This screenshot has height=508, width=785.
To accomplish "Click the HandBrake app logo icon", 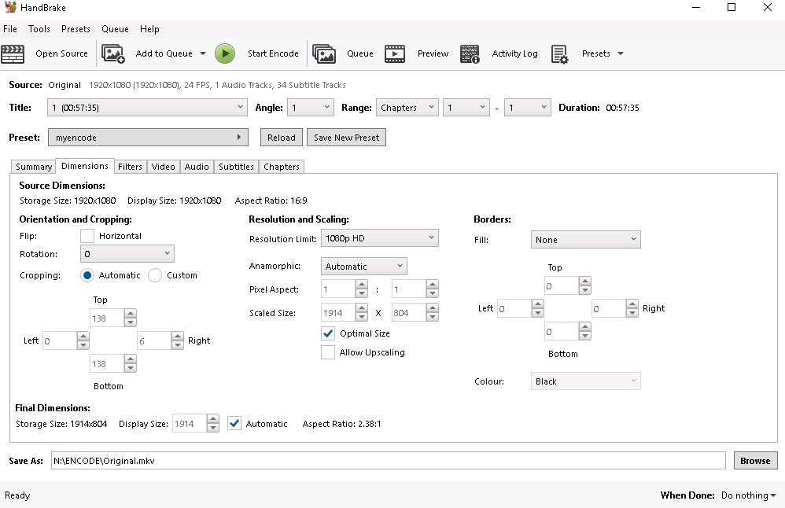I will click(x=10, y=7).
